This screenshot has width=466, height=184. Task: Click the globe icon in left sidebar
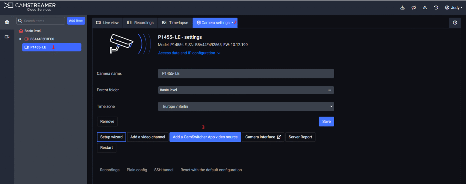(7, 22)
